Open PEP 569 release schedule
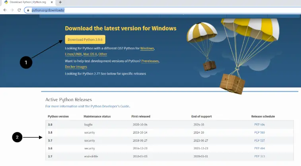The height and width of the screenshot is (166, 301). [x=260, y=133]
